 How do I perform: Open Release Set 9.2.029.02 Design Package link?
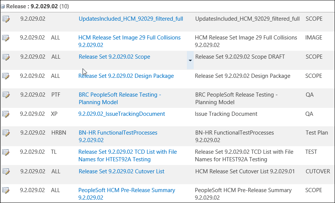[126, 76]
